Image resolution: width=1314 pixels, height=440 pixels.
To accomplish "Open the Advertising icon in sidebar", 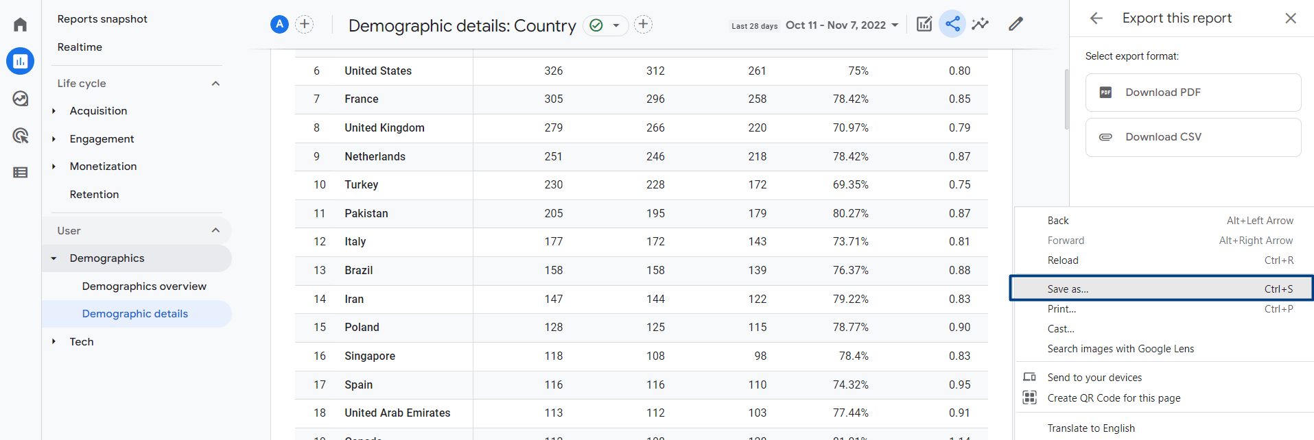I will point(21,136).
